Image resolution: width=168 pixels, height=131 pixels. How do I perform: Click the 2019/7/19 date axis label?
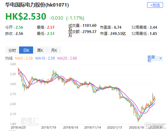coord(49,127)
